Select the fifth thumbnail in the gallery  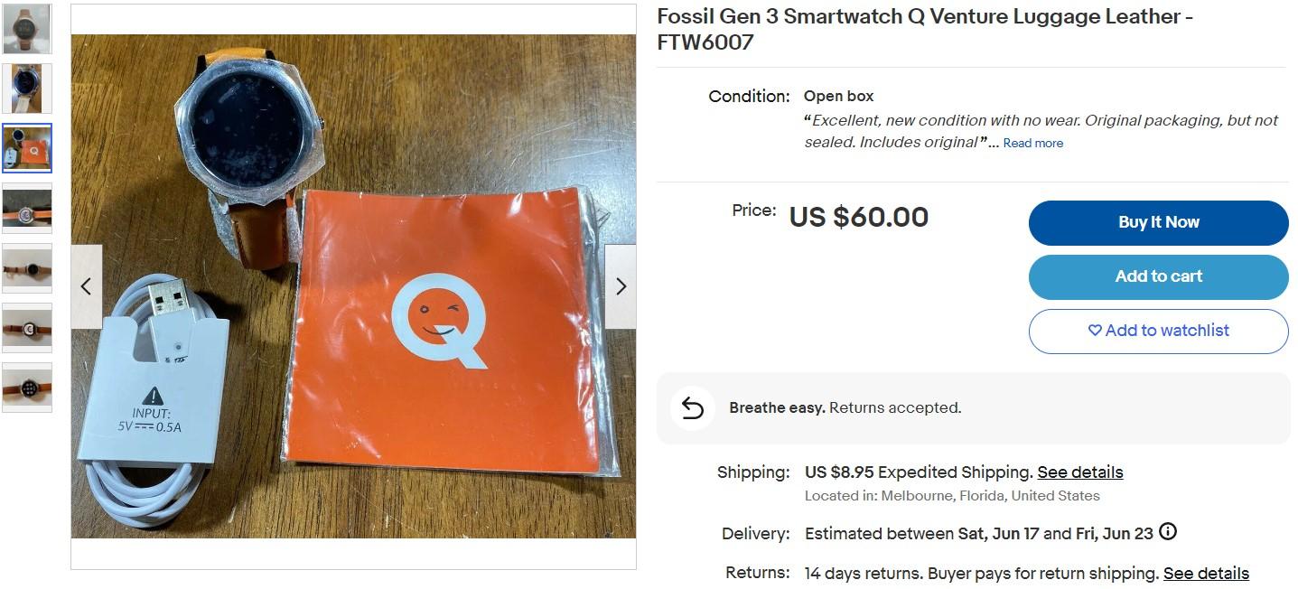click(27, 267)
